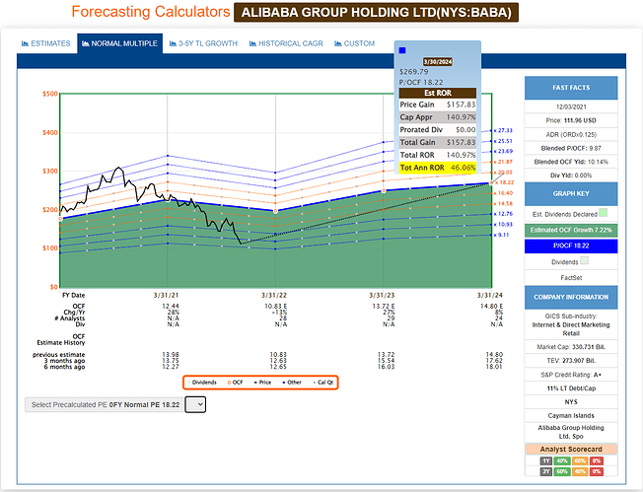Click the 1Y scorecard badge
This screenshot has width=643, height=492.
click(x=545, y=460)
